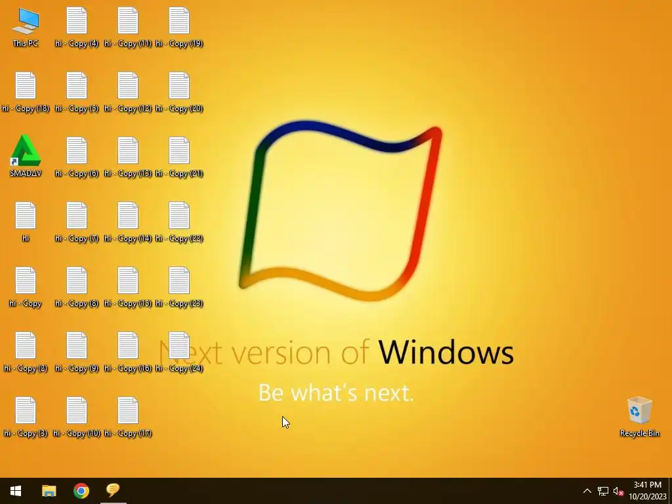Select the "hi - Copy (17)" file

(x=128, y=417)
